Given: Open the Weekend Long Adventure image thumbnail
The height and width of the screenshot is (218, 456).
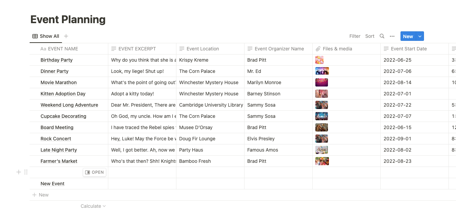Looking at the screenshot, I should (322, 105).
